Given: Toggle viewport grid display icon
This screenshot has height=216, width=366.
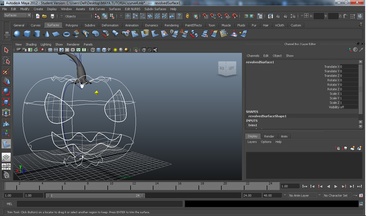Looking at the screenshot, I should point(50,50).
